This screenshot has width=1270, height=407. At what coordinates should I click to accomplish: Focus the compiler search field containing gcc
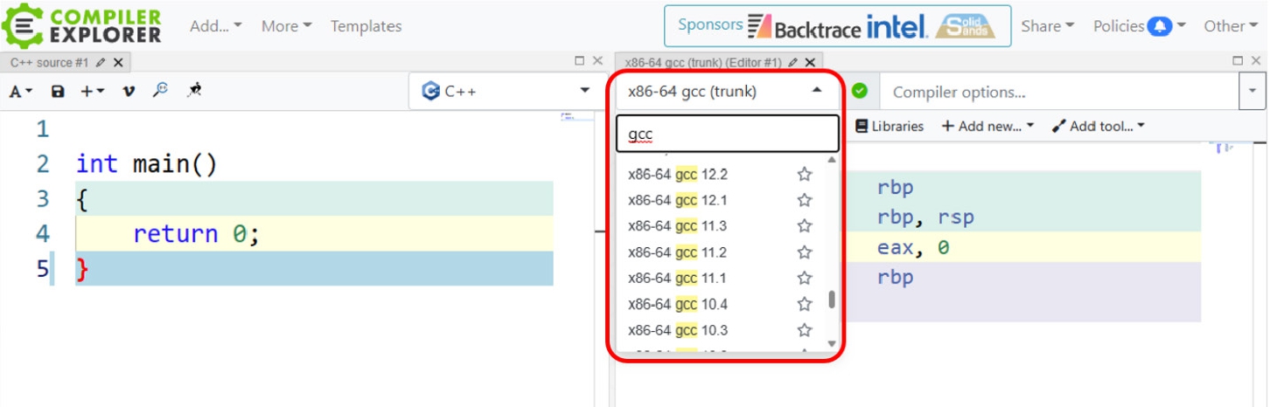727,135
